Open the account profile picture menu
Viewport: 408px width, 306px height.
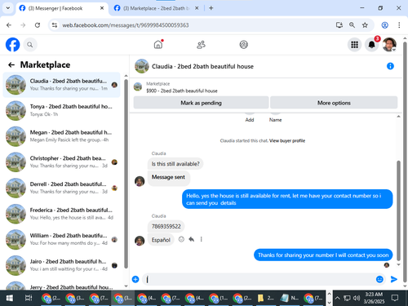point(389,45)
